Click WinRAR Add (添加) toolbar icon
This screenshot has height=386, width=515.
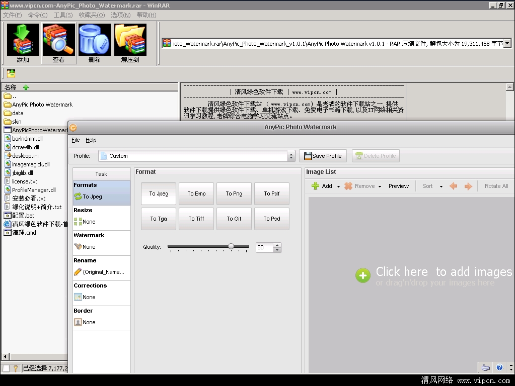click(x=23, y=43)
